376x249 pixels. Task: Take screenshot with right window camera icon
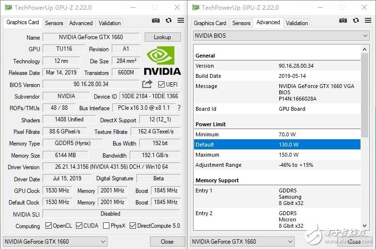coord(343,21)
